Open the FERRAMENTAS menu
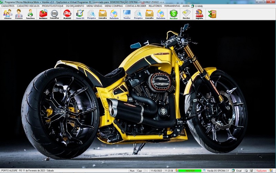276x173 pixels. [172, 6]
